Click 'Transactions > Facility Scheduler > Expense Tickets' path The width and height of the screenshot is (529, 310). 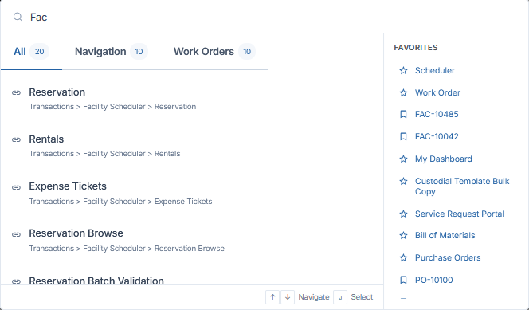tap(120, 202)
